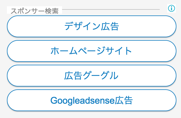Click the button starting with デザイン
Screen dimensions: 181x118
[92, 26]
